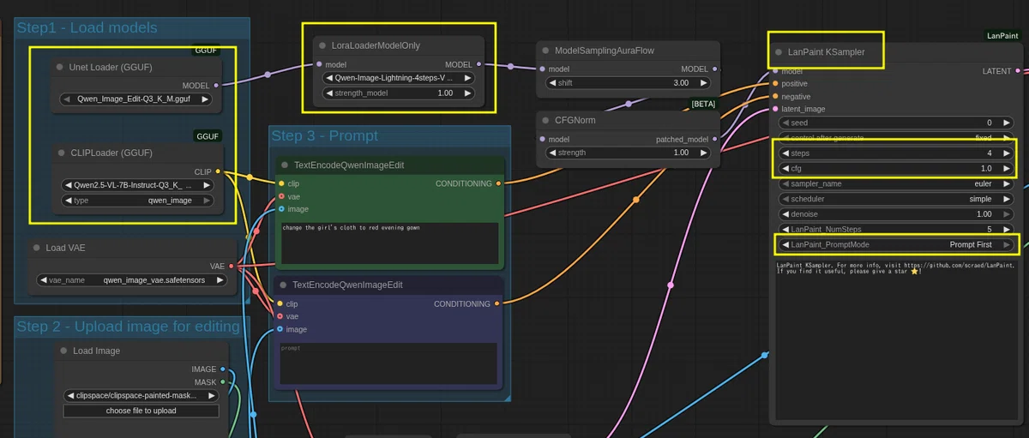The image size is (1029, 438).
Task: Decrease LanPaint_NumSteps with left arrow
Action: [785, 229]
